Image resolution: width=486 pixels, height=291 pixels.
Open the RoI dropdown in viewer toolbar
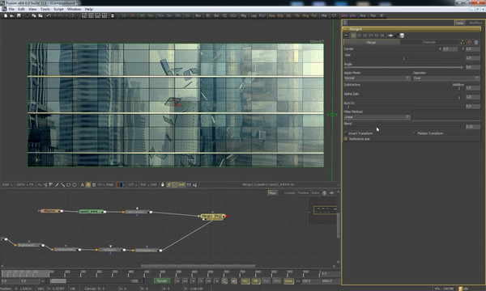(x=144, y=184)
